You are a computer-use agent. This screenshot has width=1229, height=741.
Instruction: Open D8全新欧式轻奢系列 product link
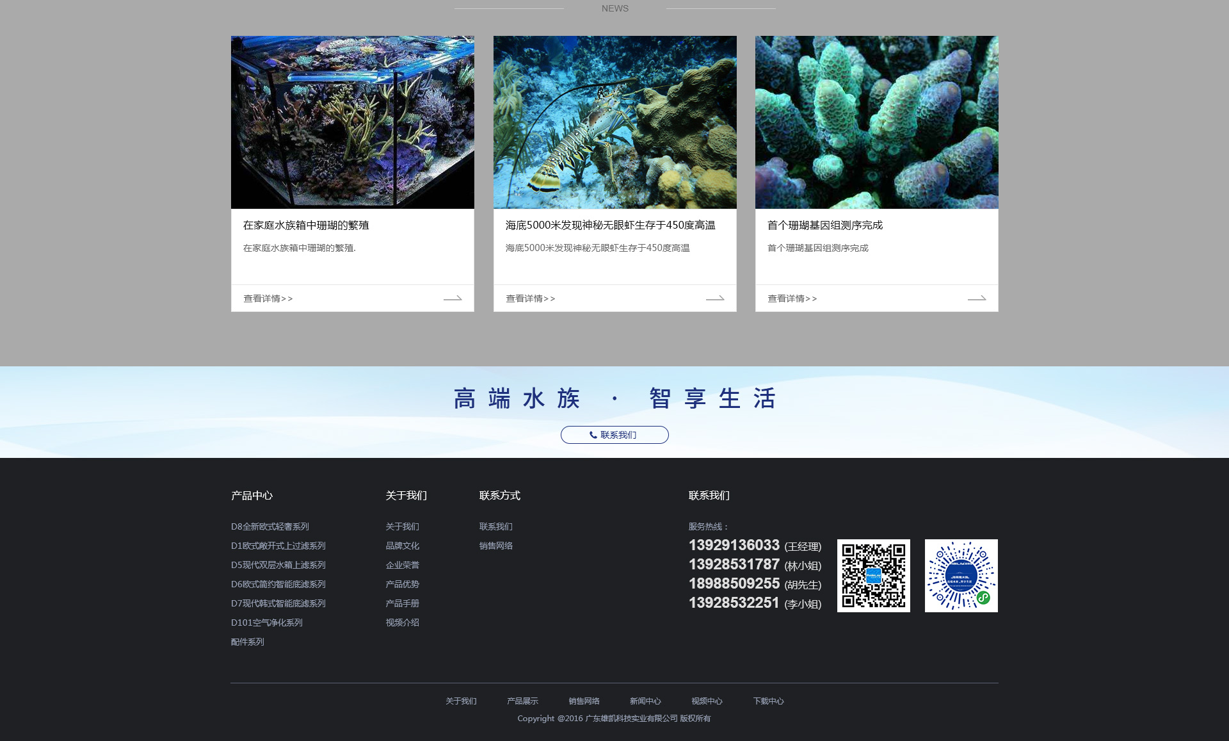click(x=269, y=526)
